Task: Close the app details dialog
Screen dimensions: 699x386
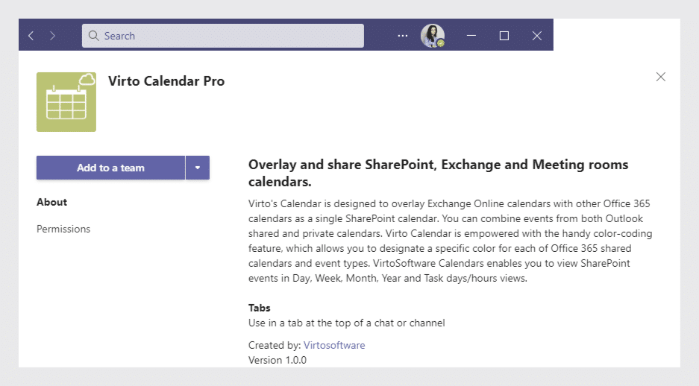Action: pos(661,77)
